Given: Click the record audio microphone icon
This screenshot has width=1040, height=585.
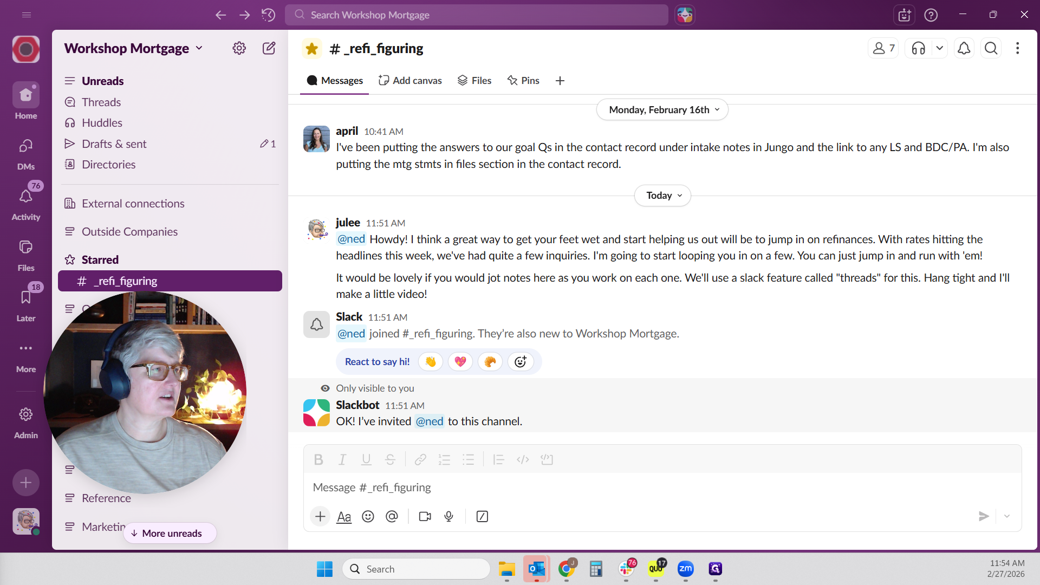Looking at the screenshot, I should [x=448, y=516].
